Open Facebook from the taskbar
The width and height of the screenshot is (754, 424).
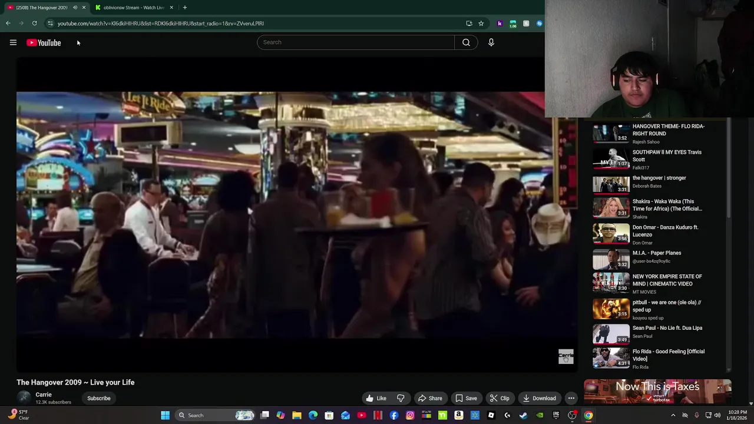pos(394,415)
